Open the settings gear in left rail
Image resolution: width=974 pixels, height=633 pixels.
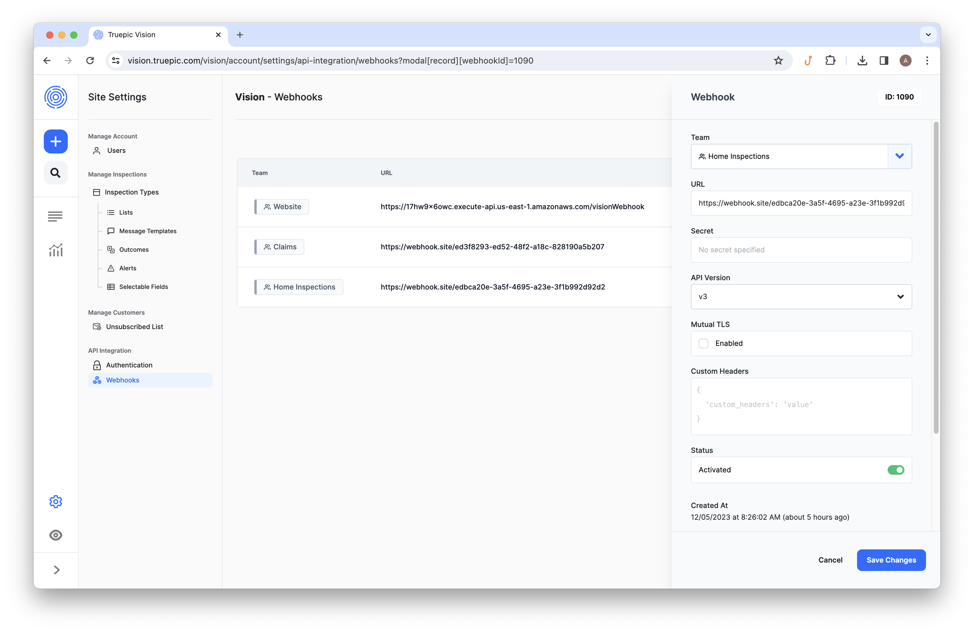(x=56, y=502)
